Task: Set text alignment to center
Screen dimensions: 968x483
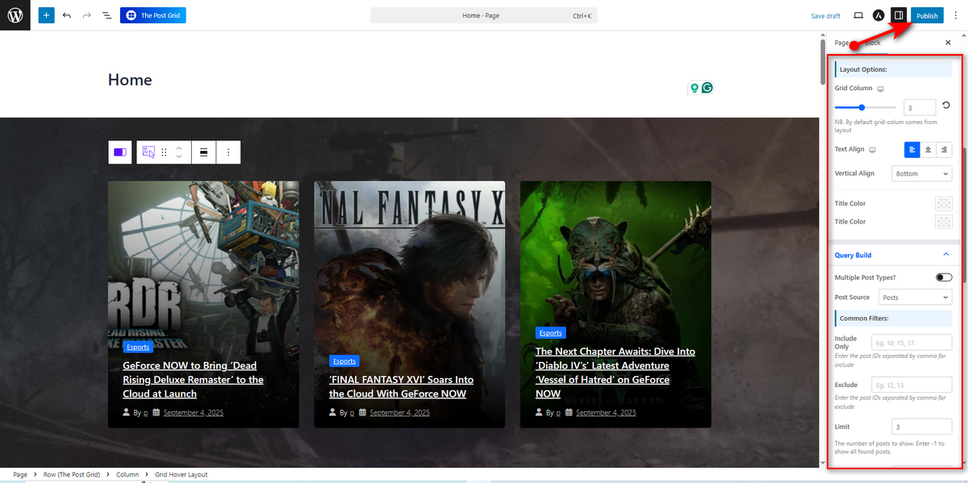Action: (928, 149)
